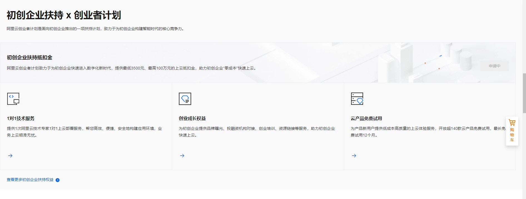526x199 pixels.
Task: Click the 申请中 button
Action: coord(494,66)
